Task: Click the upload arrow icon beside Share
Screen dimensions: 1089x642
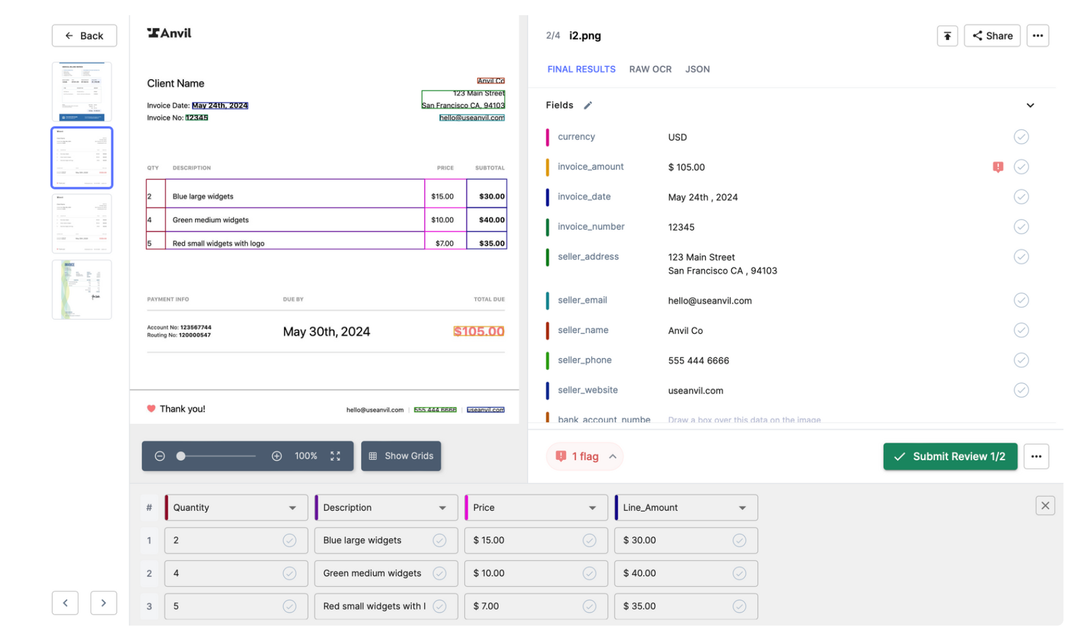Action: click(947, 36)
